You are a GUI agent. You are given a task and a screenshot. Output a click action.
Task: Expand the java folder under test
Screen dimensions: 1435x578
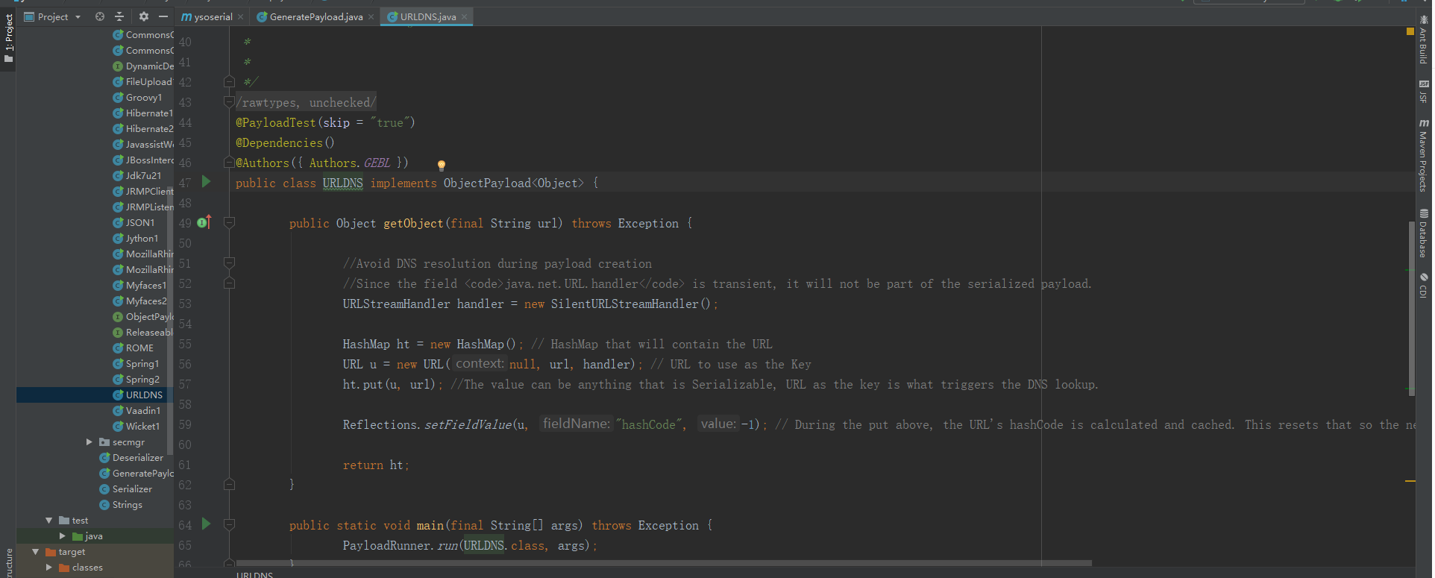(63, 535)
